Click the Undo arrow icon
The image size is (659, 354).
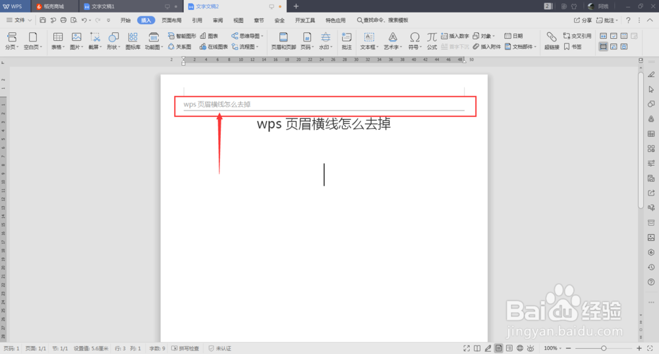pyautogui.click(x=84, y=20)
